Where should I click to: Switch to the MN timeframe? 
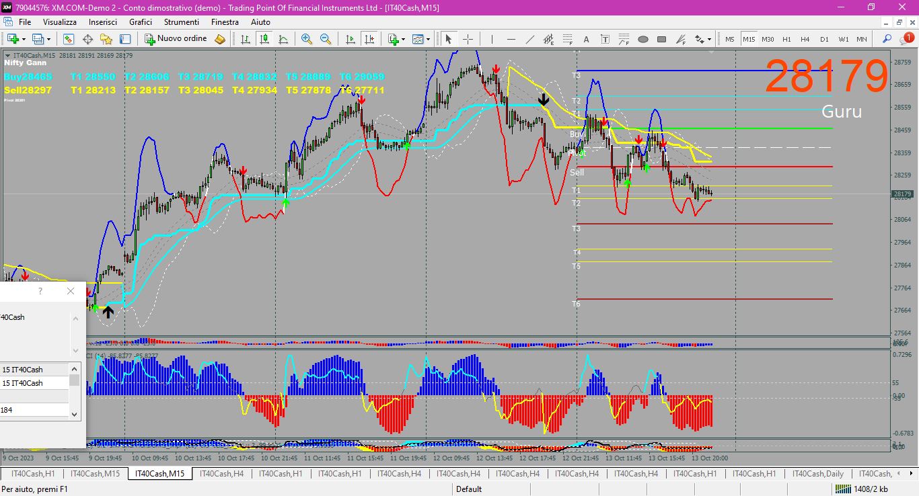click(x=862, y=39)
